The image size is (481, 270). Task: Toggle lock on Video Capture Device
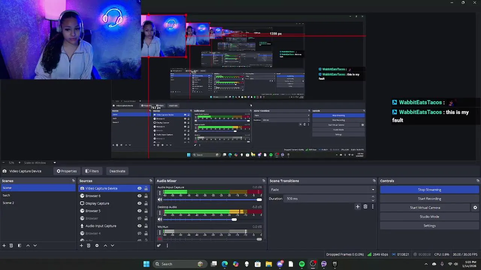pos(146,188)
